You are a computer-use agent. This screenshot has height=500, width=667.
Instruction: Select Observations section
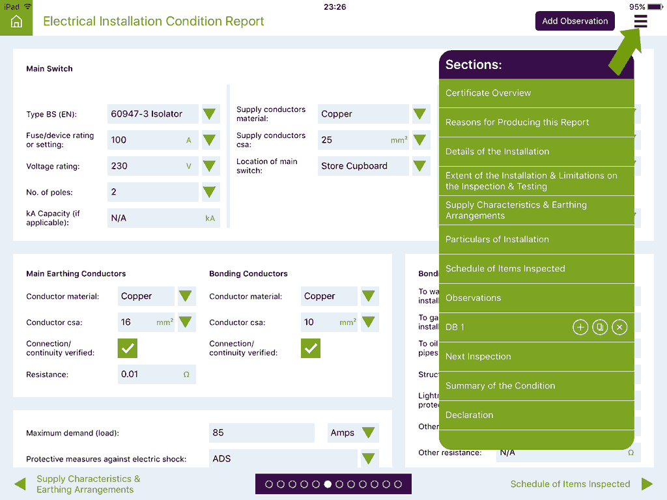pyautogui.click(x=537, y=298)
